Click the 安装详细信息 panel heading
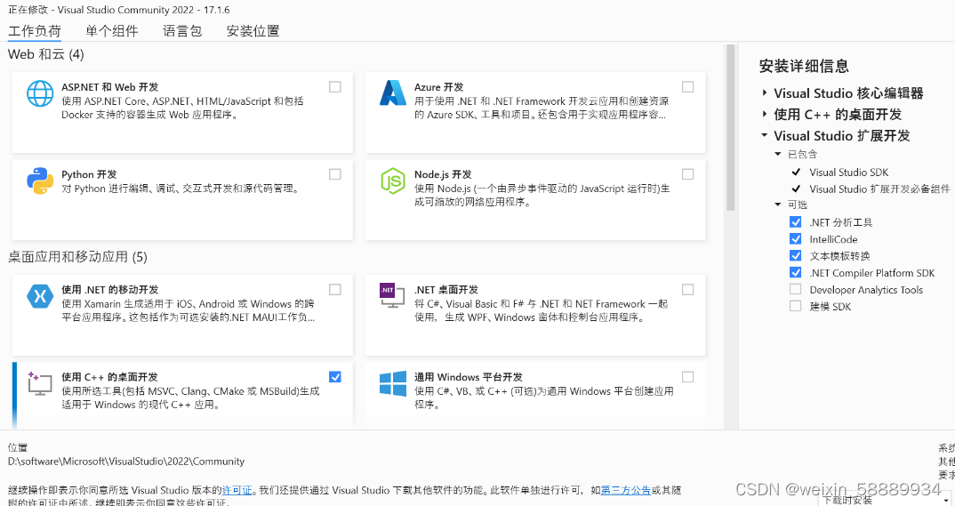Screen dimensions: 955x506 804,66
